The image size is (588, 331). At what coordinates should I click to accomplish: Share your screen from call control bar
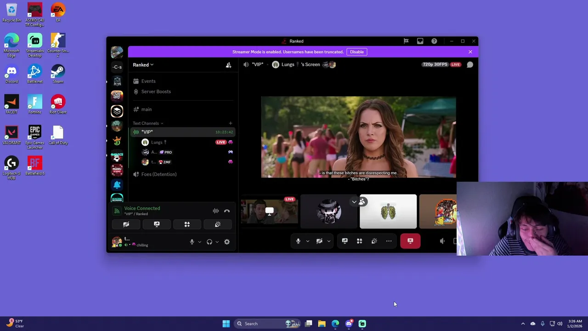tap(345, 241)
